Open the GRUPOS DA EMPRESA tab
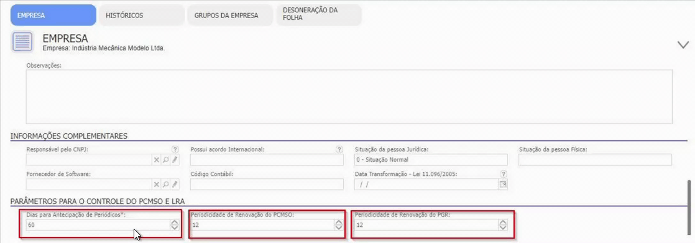The width and height of the screenshot is (695, 243). pos(230,15)
